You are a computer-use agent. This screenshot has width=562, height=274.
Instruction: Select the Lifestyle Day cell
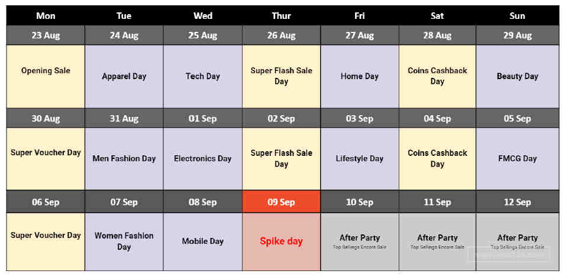tap(360, 159)
